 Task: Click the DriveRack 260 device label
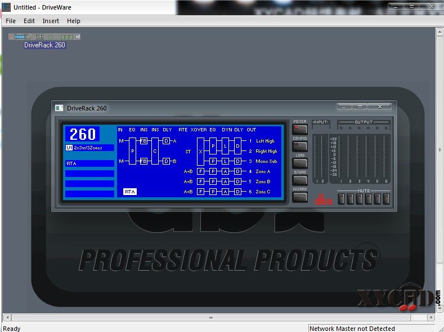click(44, 45)
